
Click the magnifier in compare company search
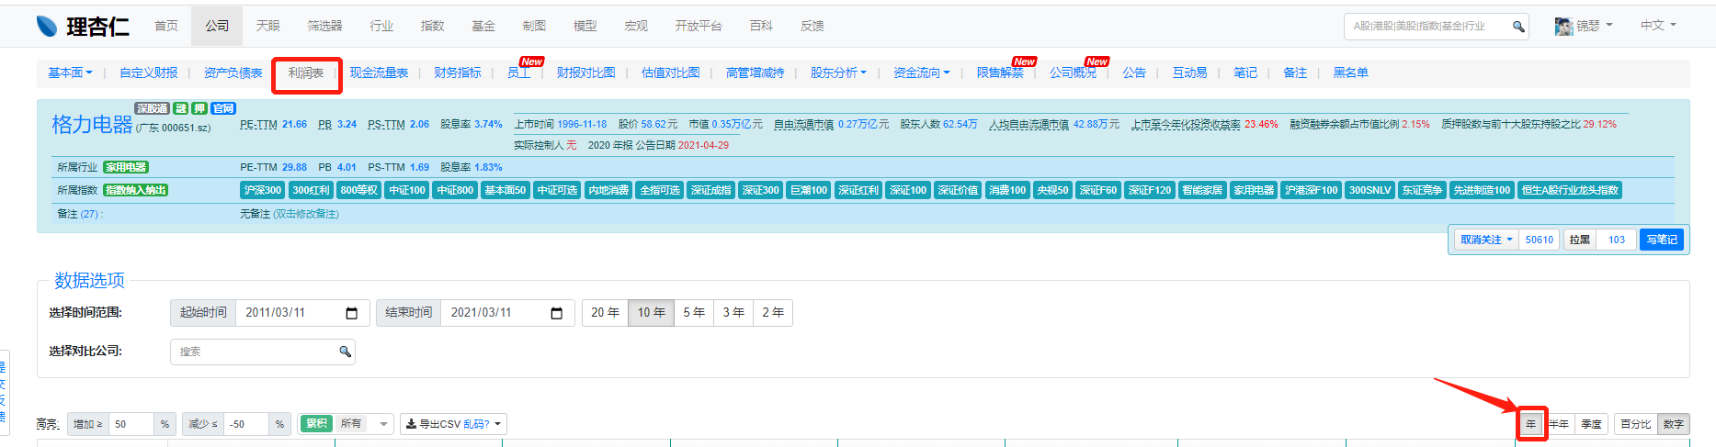pos(345,352)
